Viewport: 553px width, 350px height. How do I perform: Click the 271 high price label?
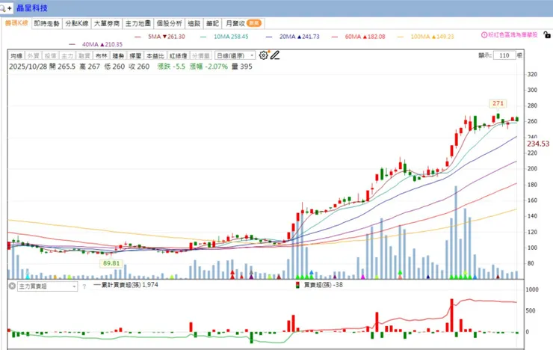498,103
